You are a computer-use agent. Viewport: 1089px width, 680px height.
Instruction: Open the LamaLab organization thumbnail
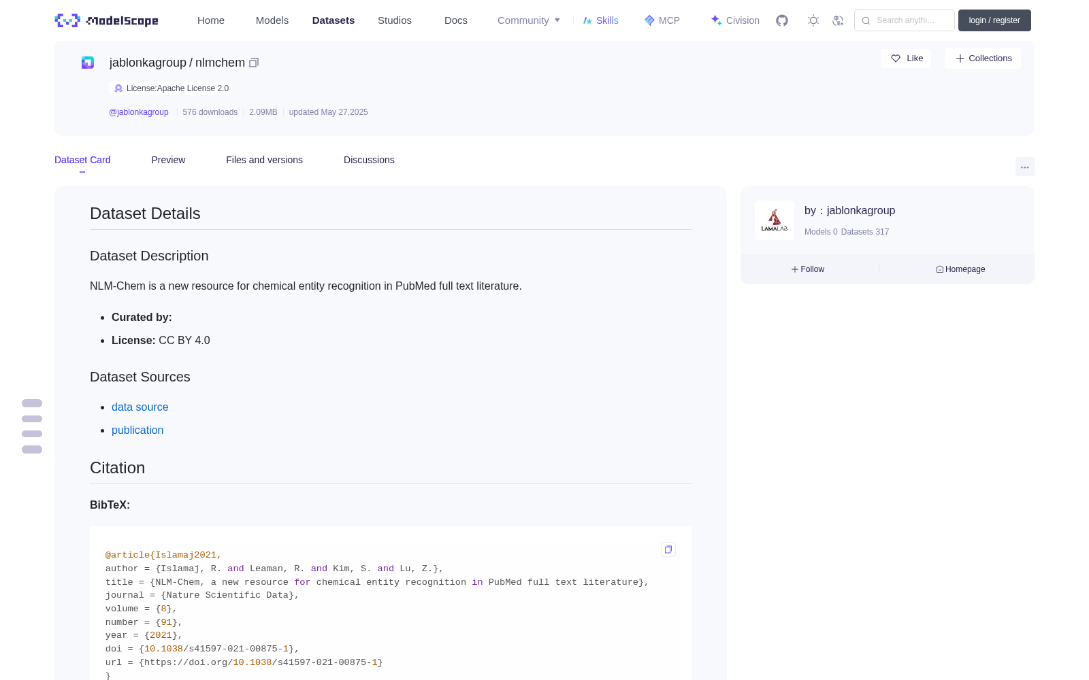[x=775, y=220]
